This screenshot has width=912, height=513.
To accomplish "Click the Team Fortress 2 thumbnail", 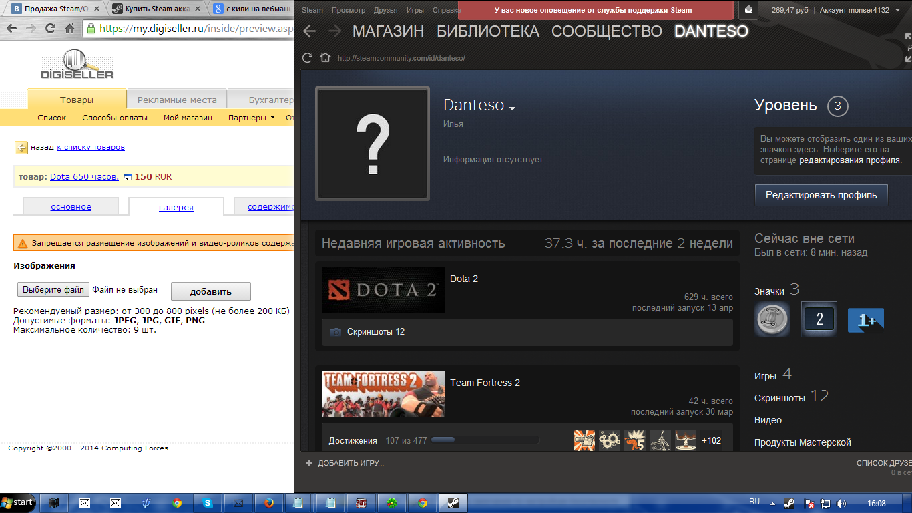I will coord(383,393).
